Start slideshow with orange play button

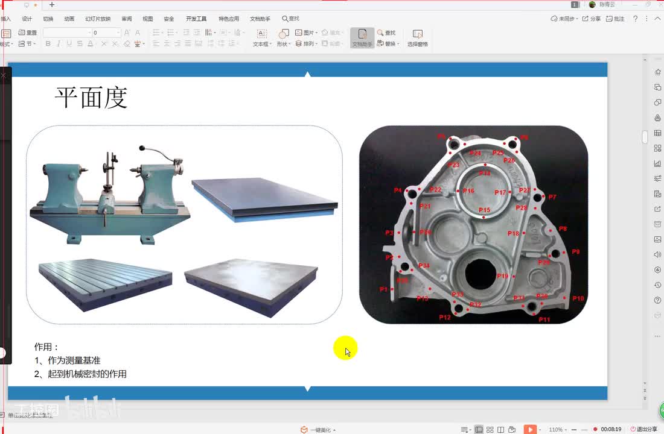click(x=530, y=429)
